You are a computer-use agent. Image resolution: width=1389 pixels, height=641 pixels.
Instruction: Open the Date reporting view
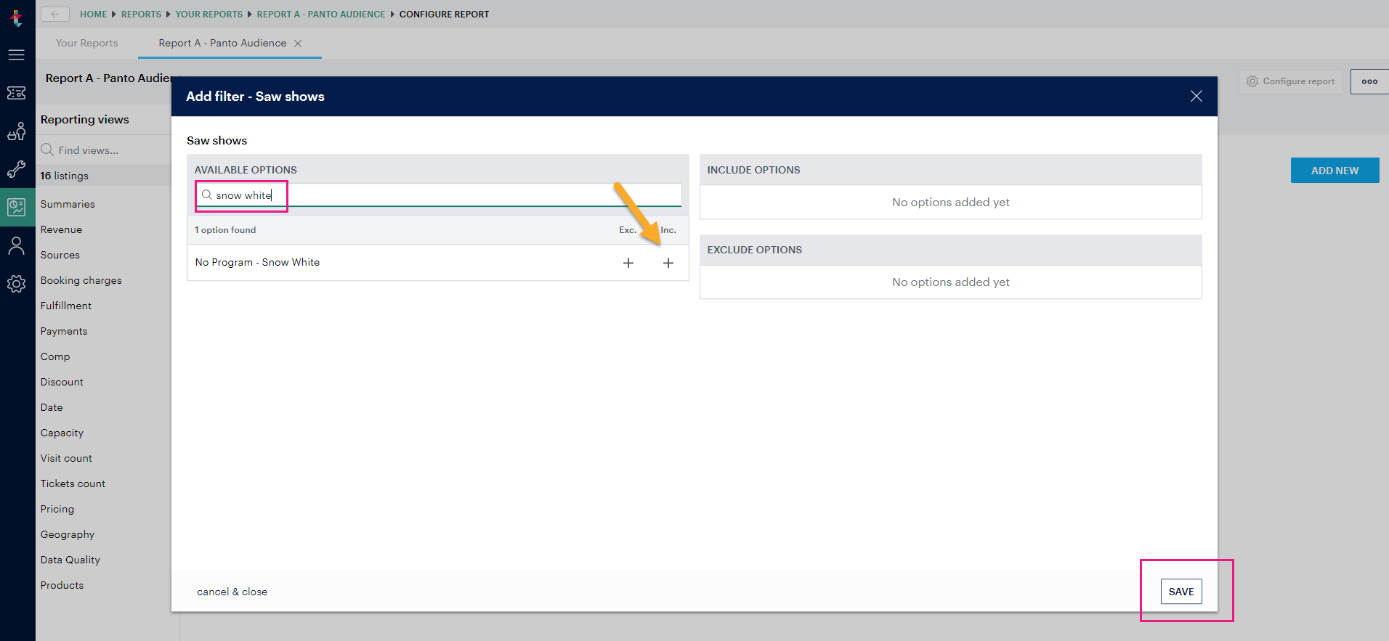(51, 407)
